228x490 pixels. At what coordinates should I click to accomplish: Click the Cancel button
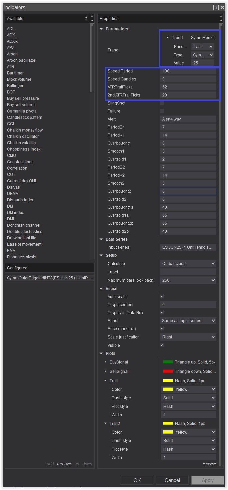pos(172,480)
